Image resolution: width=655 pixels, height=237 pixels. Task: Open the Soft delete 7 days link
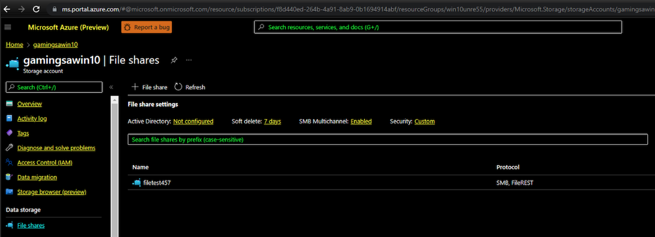(272, 121)
